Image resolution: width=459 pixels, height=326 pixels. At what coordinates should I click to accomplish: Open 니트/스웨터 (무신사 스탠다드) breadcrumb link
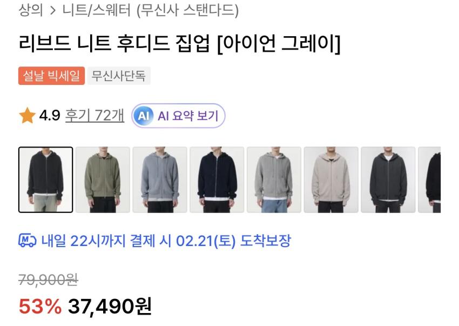tap(151, 10)
